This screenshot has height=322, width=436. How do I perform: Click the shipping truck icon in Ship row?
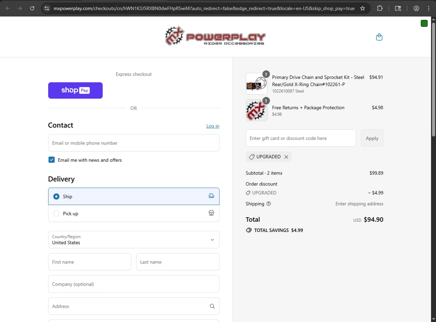[x=211, y=196]
